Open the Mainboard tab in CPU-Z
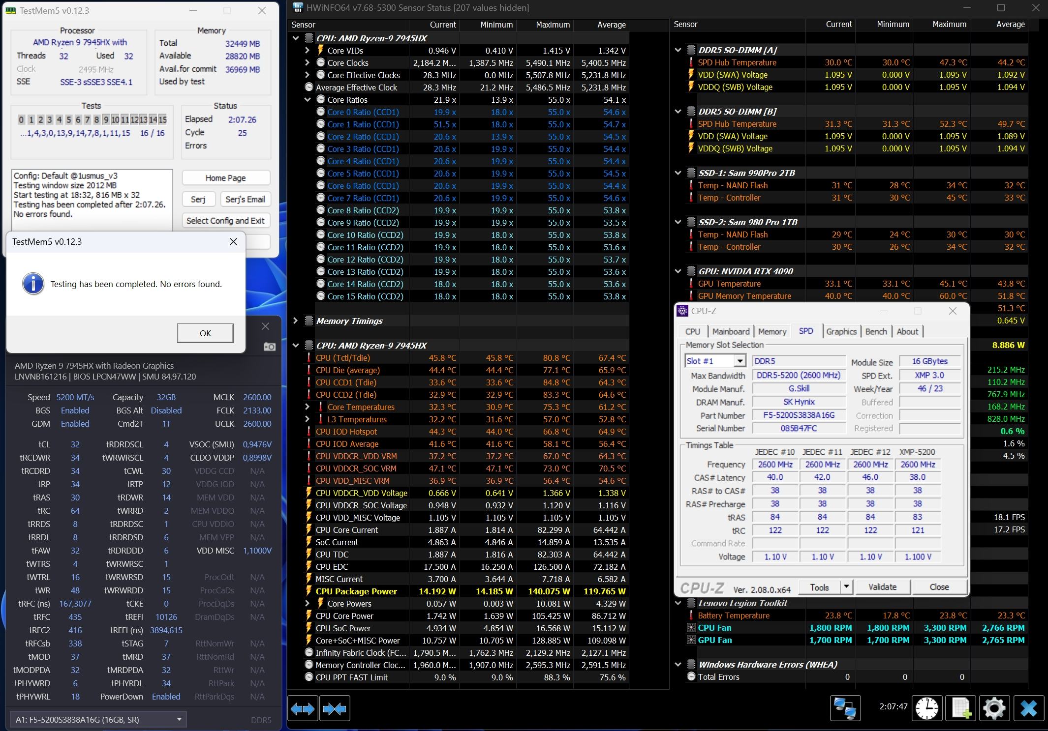The image size is (1048, 731). [x=731, y=331]
